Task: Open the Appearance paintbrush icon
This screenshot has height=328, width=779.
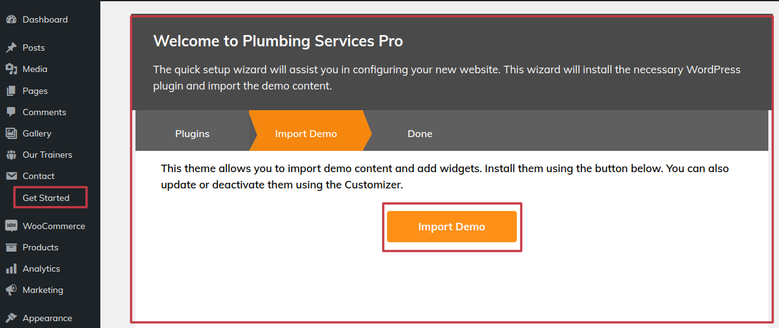Action: [11, 318]
